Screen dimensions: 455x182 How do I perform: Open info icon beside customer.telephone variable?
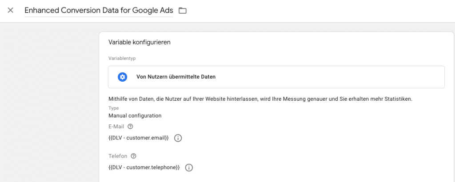[189, 167]
